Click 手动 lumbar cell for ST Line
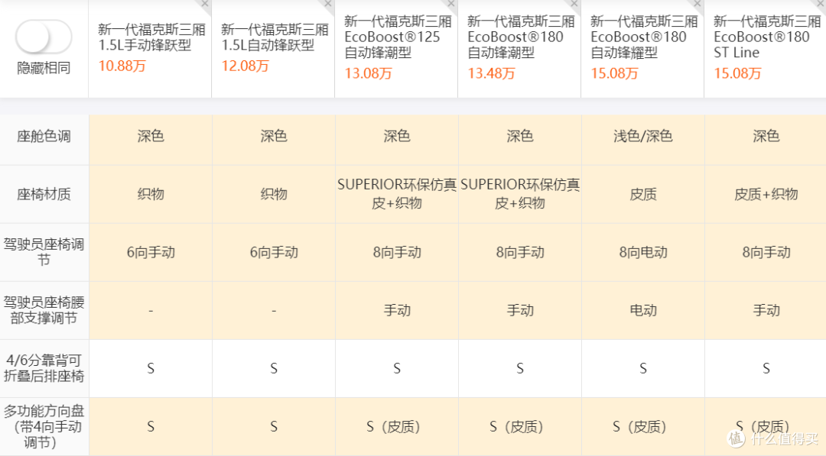The height and width of the screenshot is (456, 826). (x=766, y=310)
